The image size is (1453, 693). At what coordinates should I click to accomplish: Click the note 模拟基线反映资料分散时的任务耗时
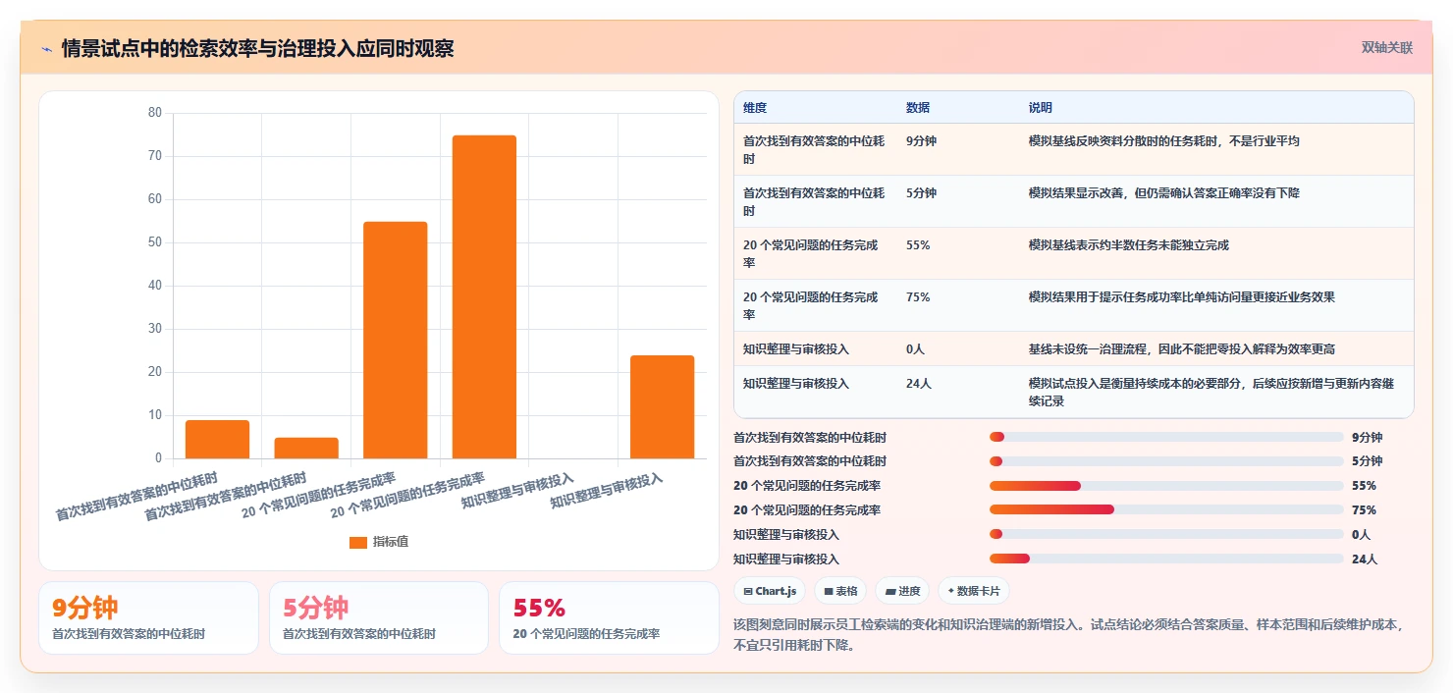[x=1163, y=141]
